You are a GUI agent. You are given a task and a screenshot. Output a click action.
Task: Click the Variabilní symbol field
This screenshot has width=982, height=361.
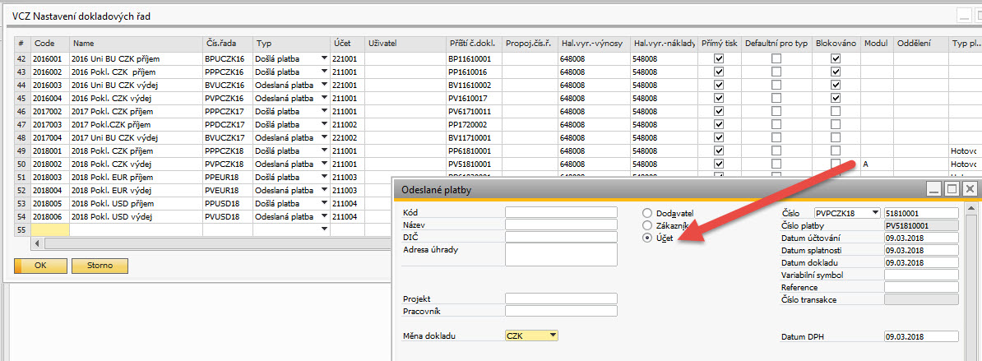(x=921, y=275)
